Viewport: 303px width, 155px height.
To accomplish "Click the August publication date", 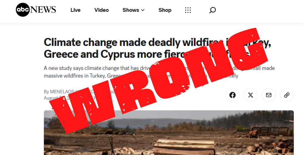I will point(54,98).
